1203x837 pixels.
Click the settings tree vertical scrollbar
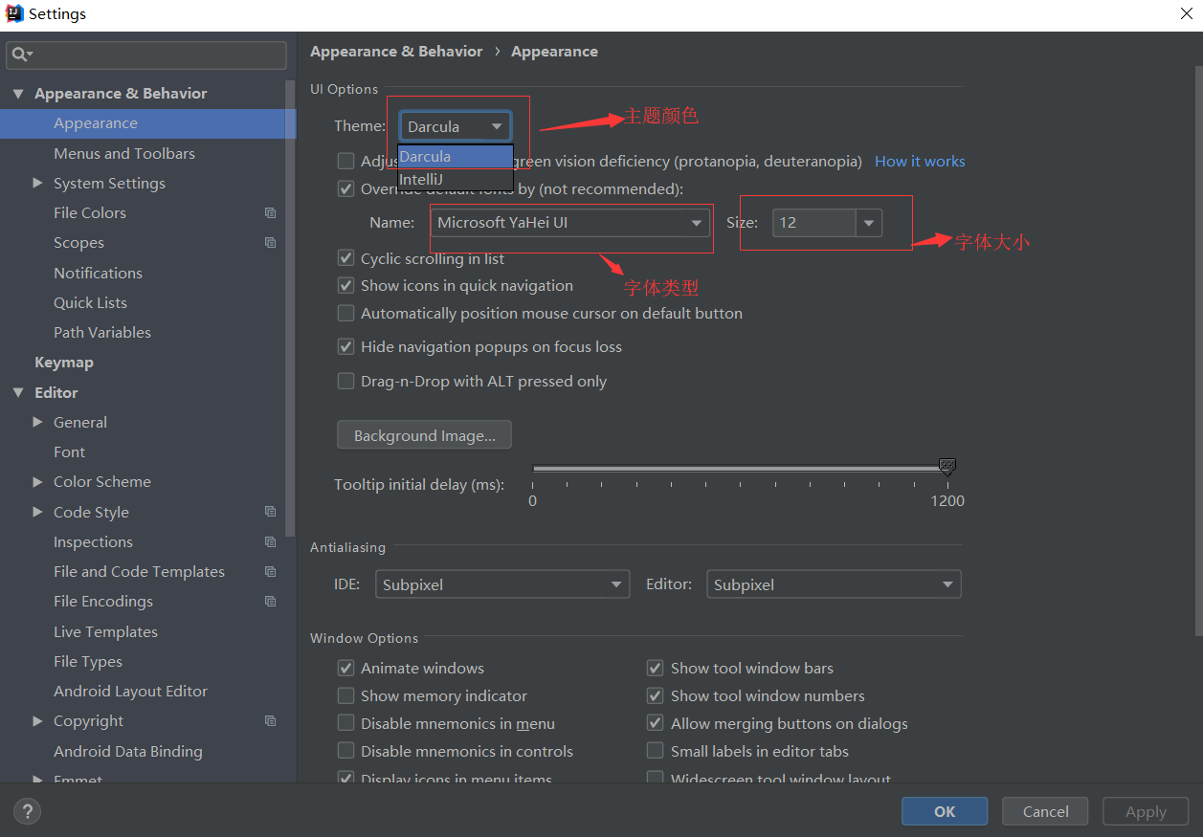point(291,308)
